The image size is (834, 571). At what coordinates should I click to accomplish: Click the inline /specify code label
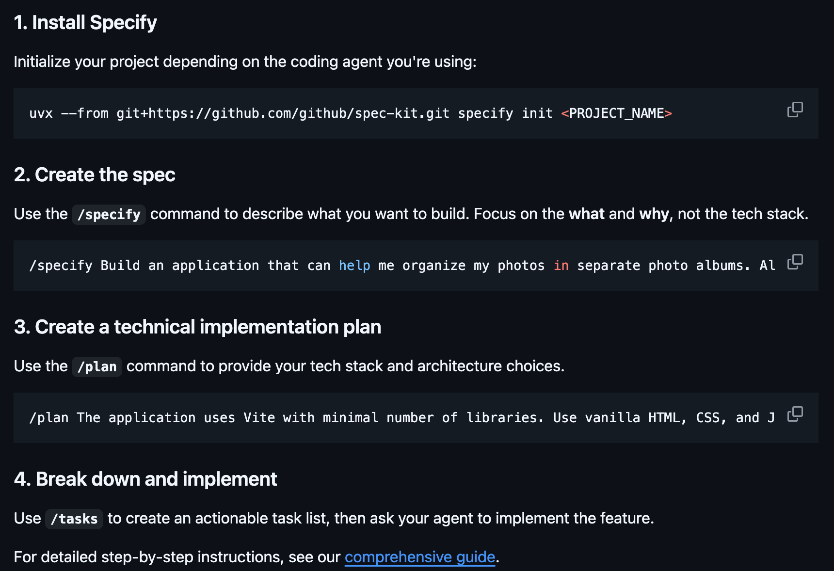pos(109,214)
